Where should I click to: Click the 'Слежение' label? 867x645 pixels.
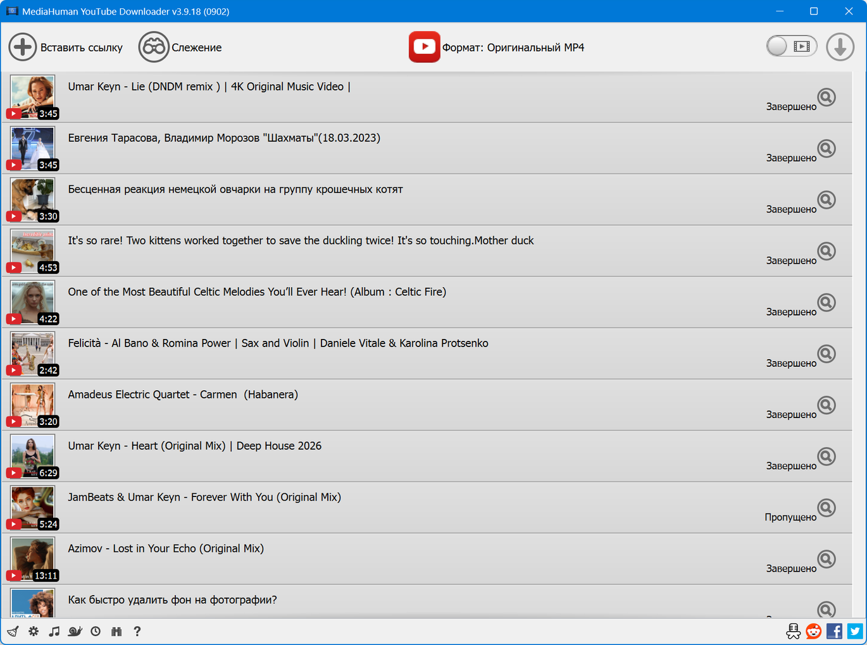pyautogui.click(x=197, y=47)
